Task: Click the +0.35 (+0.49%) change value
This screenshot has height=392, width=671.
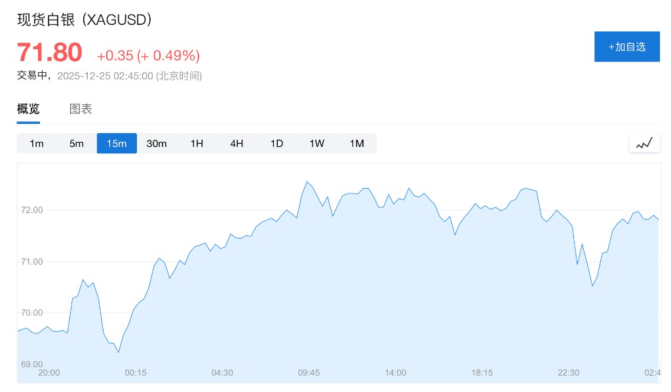Action: (x=148, y=55)
